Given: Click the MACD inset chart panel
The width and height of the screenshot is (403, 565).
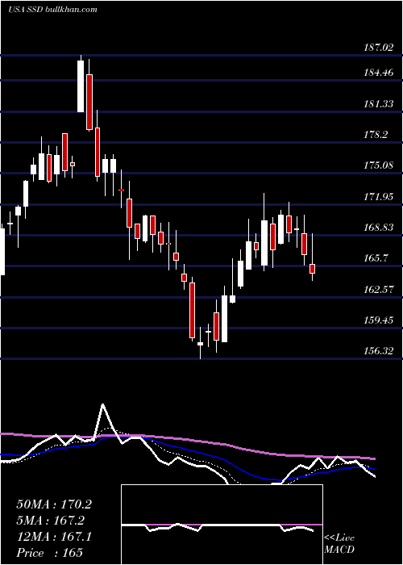Looking at the screenshot, I should (222, 525).
